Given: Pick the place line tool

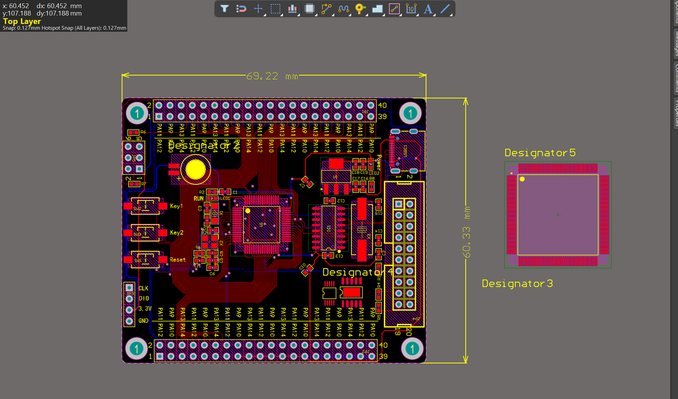Looking at the screenshot, I should (x=445, y=8).
